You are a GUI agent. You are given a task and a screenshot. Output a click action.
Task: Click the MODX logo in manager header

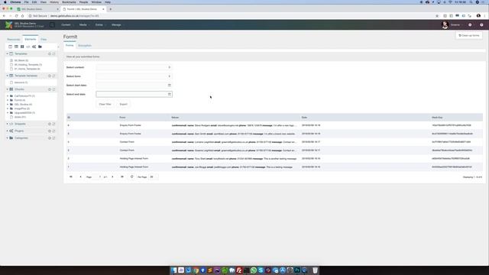point(8,25)
